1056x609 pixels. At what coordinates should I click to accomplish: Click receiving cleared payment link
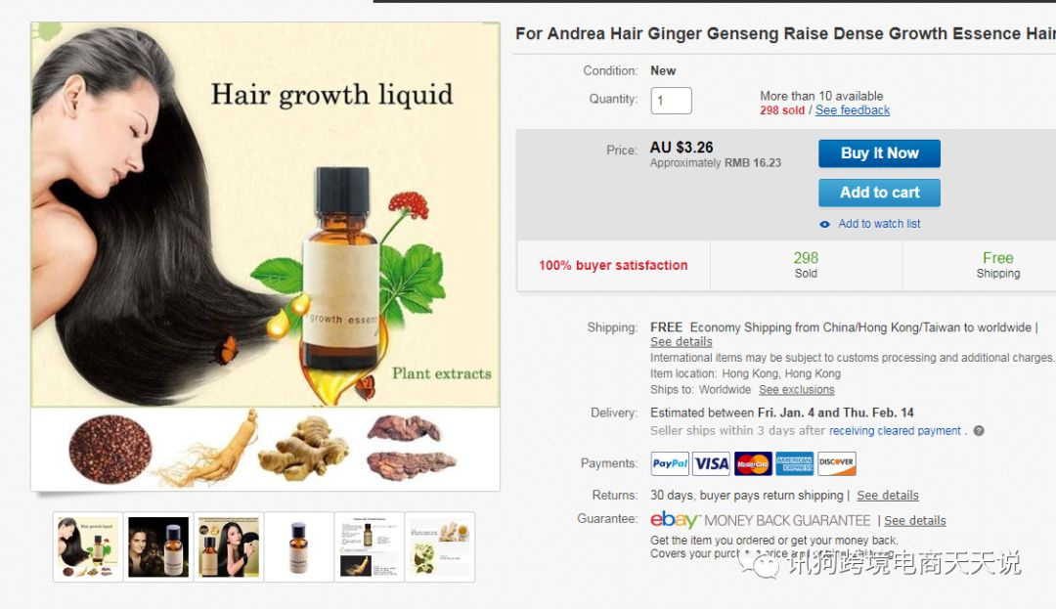coord(895,431)
